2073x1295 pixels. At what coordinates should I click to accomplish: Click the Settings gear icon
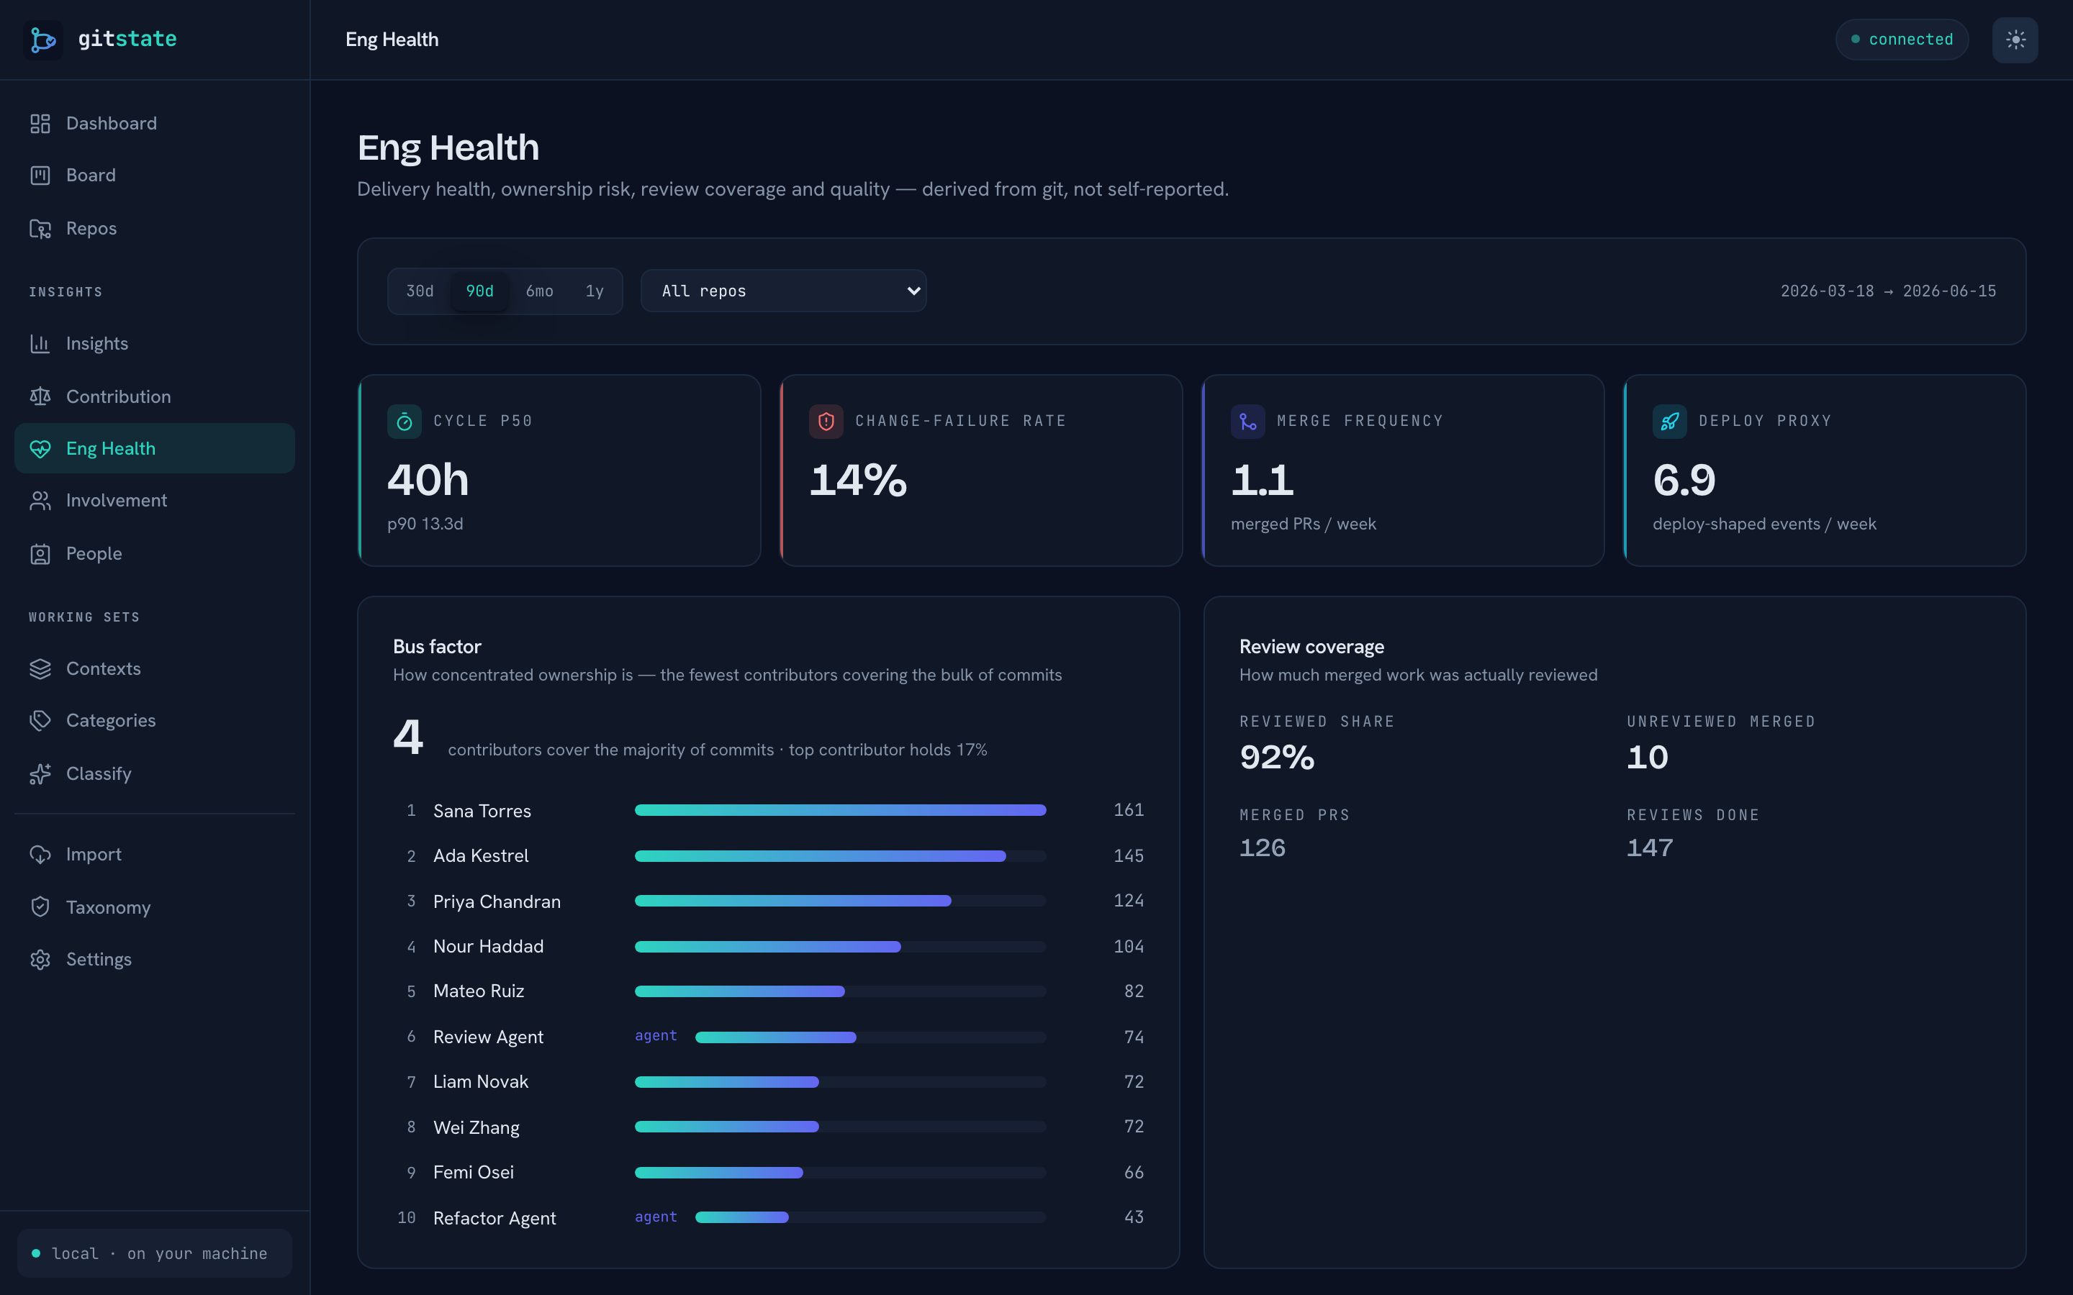tap(40, 959)
